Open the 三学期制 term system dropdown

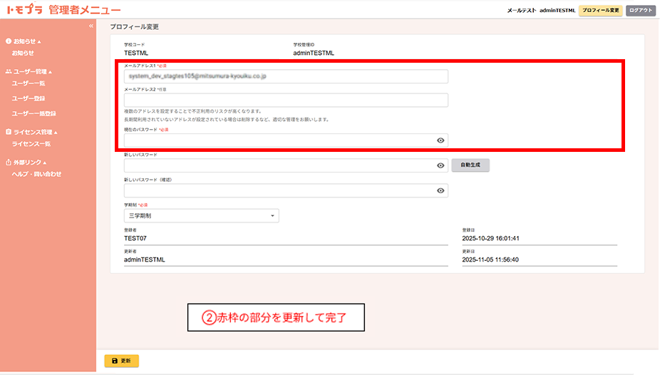[x=201, y=215]
